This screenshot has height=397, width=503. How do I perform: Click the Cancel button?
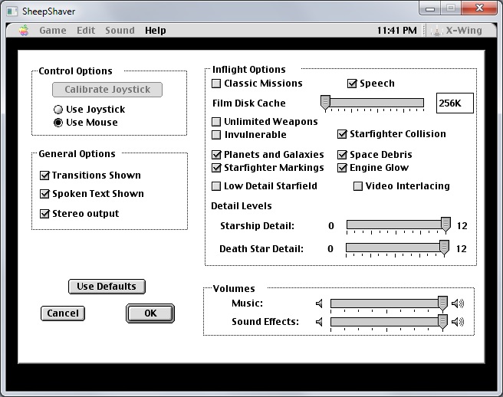(63, 313)
